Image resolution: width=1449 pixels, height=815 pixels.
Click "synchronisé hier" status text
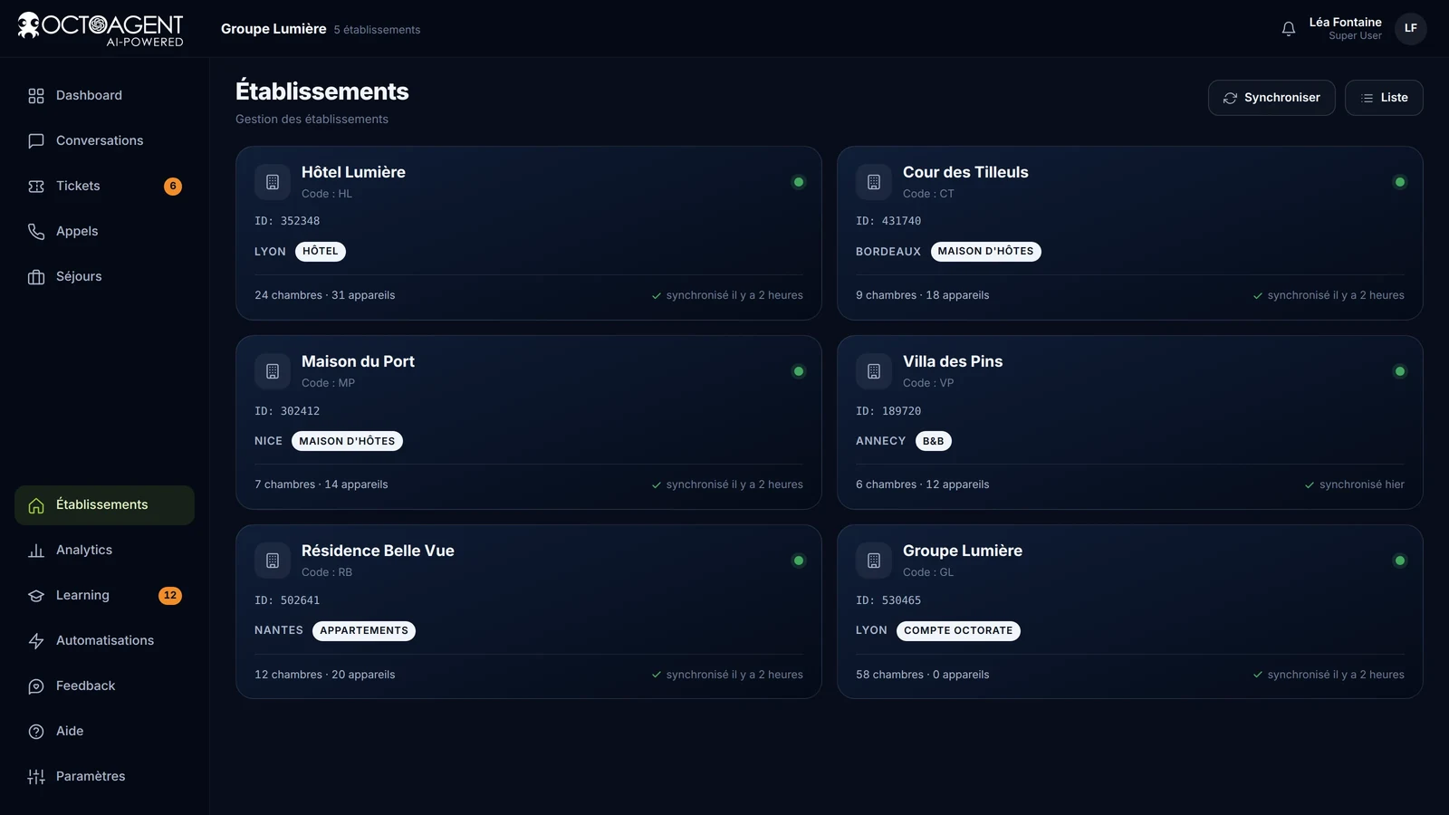(1362, 484)
